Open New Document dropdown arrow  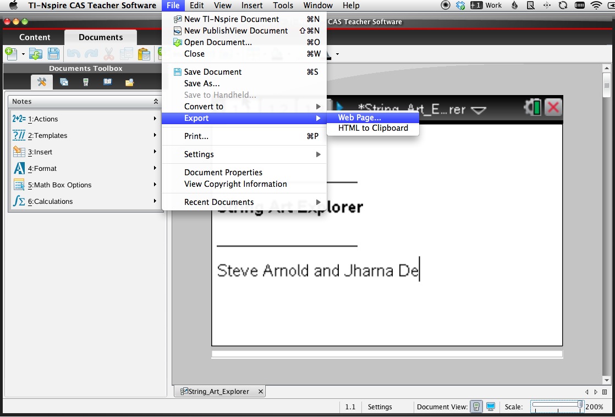point(23,54)
